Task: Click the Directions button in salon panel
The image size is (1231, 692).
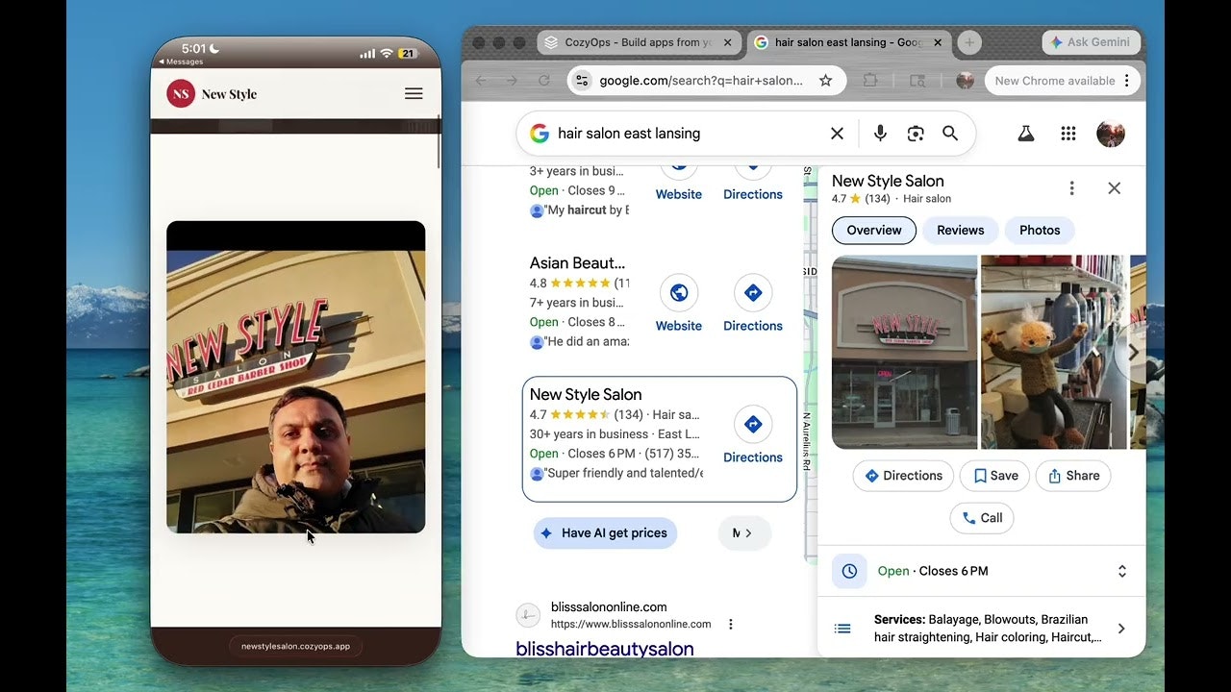Action: point(903,476)
